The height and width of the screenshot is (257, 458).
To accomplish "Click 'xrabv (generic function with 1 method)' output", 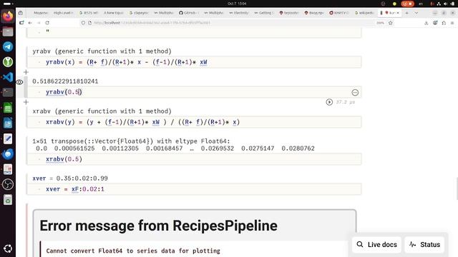I will pyautogui.click(x=102, y=111).
